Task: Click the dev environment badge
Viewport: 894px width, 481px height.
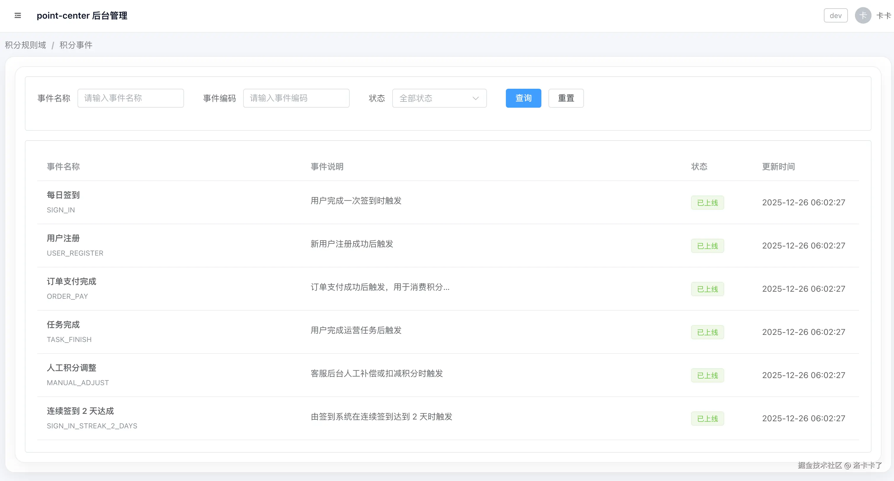Action: [x=835, y=16]
